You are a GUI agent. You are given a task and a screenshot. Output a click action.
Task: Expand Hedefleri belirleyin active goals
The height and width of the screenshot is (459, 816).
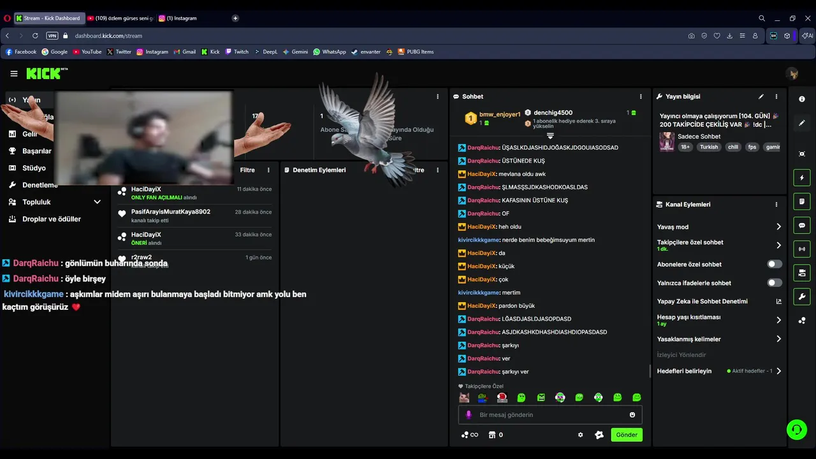coord(719,371)
